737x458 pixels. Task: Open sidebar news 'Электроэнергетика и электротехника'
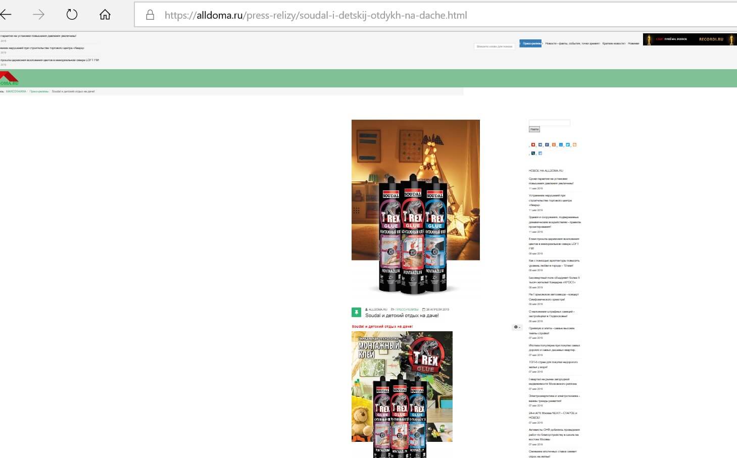point(554,398)
